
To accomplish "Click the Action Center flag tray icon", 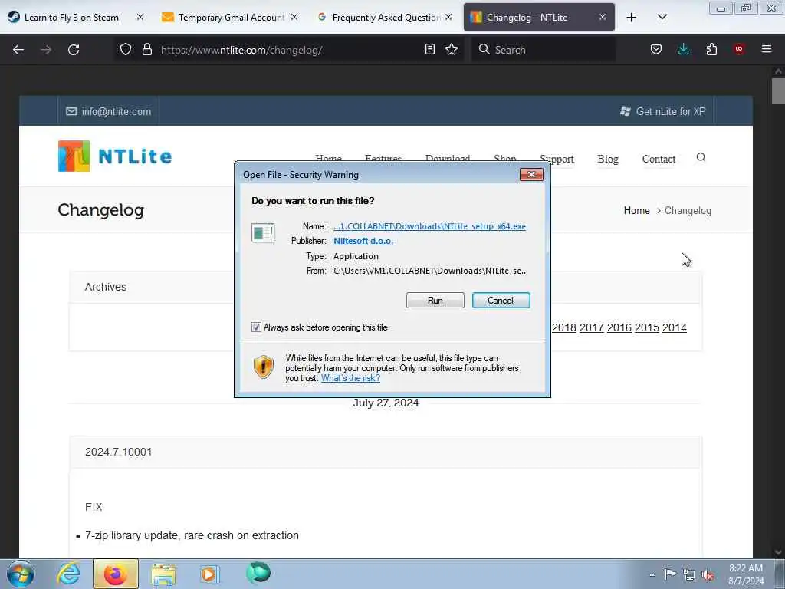I will pyautogui.click(x=670, y=574).
